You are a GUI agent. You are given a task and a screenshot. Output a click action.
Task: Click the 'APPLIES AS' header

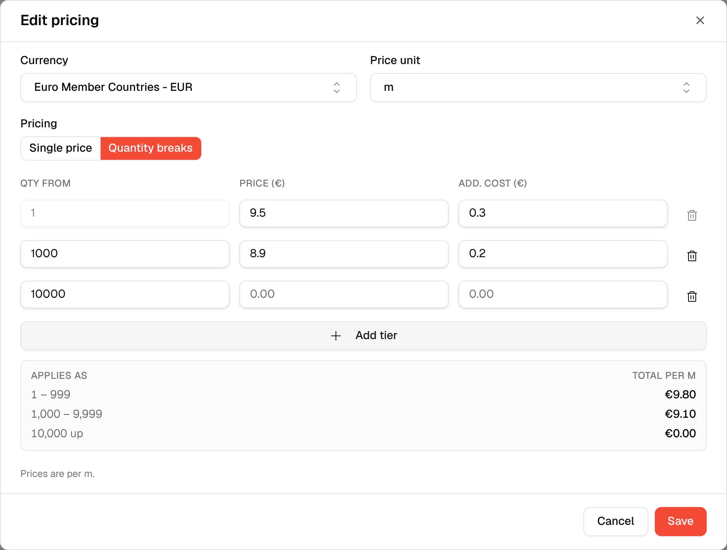pyautogui.click(x=59, y=376)
